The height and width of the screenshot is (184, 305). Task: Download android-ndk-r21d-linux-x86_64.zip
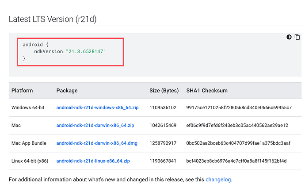click(93, 161)
